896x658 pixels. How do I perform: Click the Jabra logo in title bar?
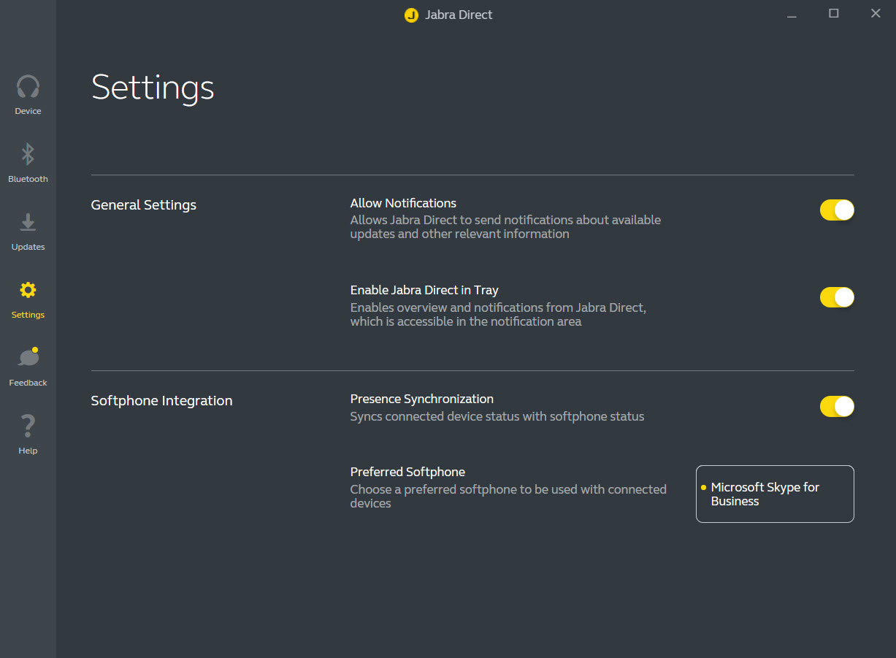411,15
